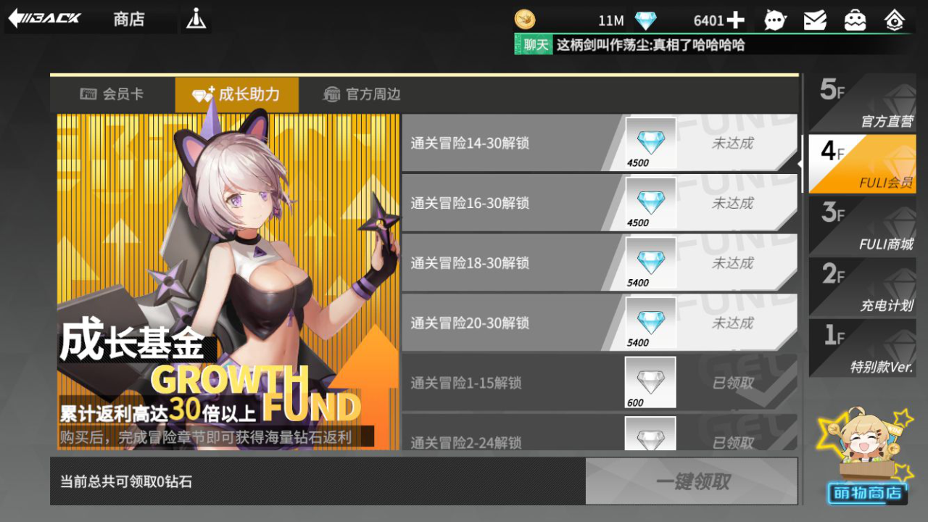Select the 成长助力 tab

(x=236, y=94)
